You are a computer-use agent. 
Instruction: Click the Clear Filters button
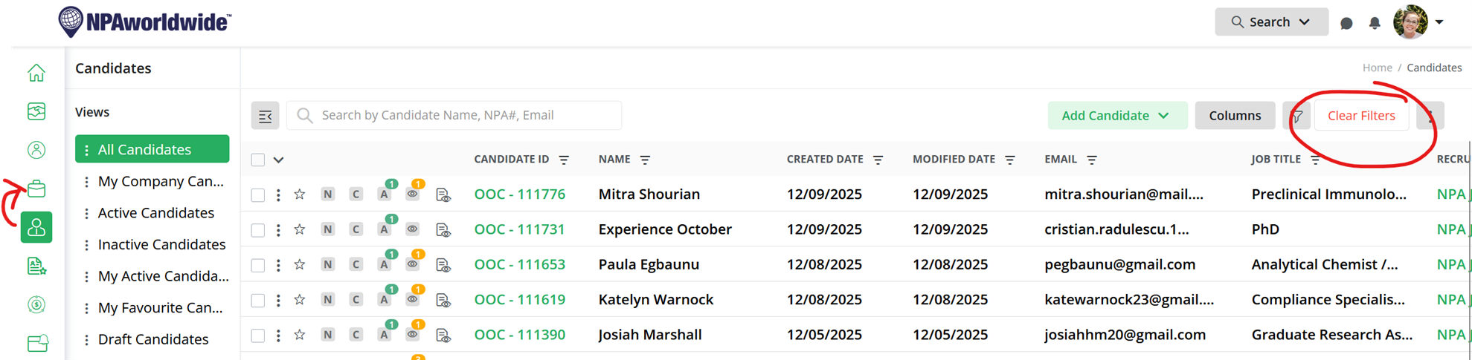[1361, 116]
